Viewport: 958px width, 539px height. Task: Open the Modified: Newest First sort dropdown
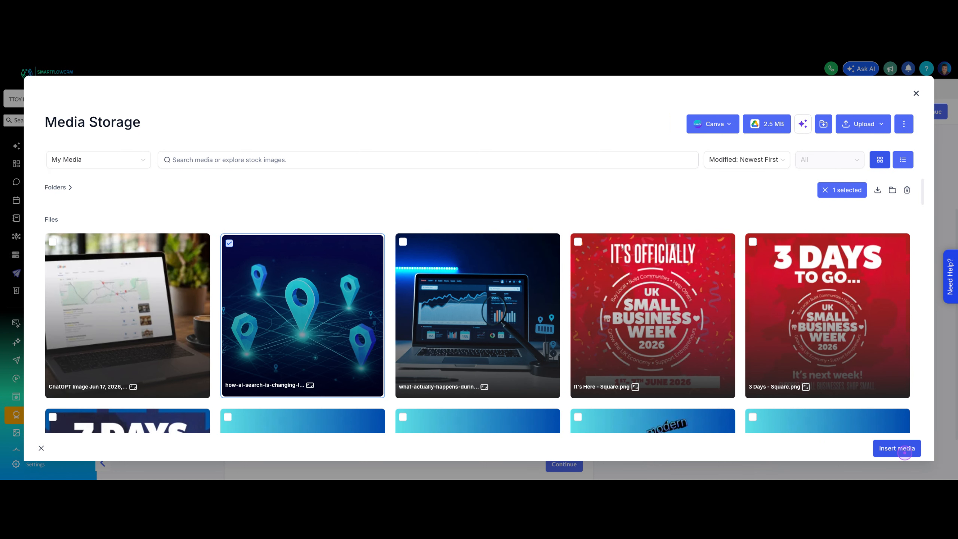click(747, 160)
